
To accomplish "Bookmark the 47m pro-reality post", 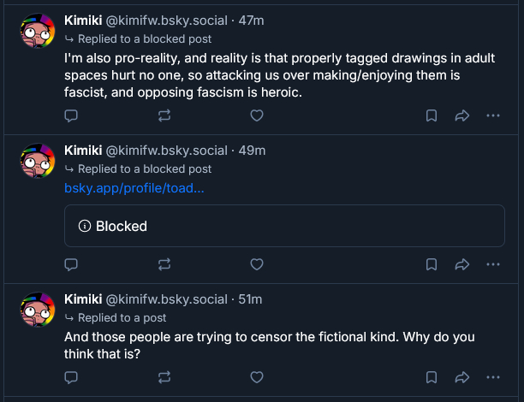I will coord(432,115).
